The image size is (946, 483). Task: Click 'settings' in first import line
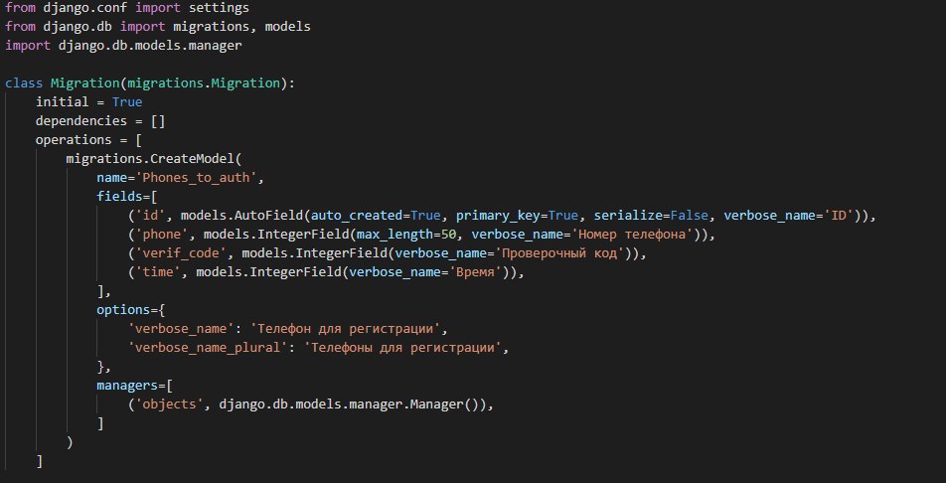(219, 8)
